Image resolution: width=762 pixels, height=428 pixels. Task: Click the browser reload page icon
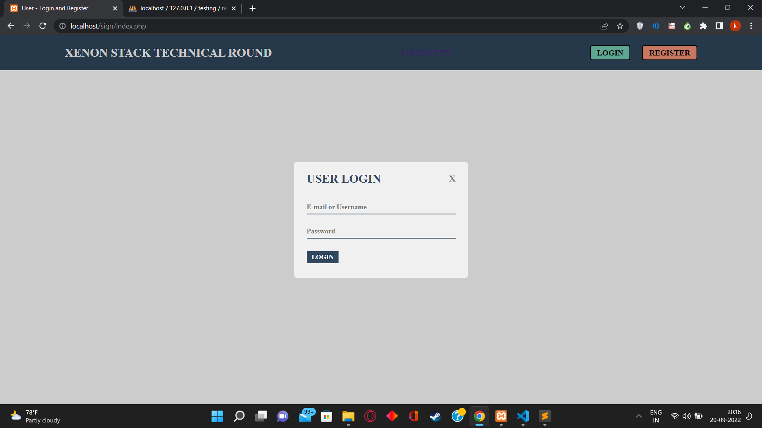tap(43, 26)
